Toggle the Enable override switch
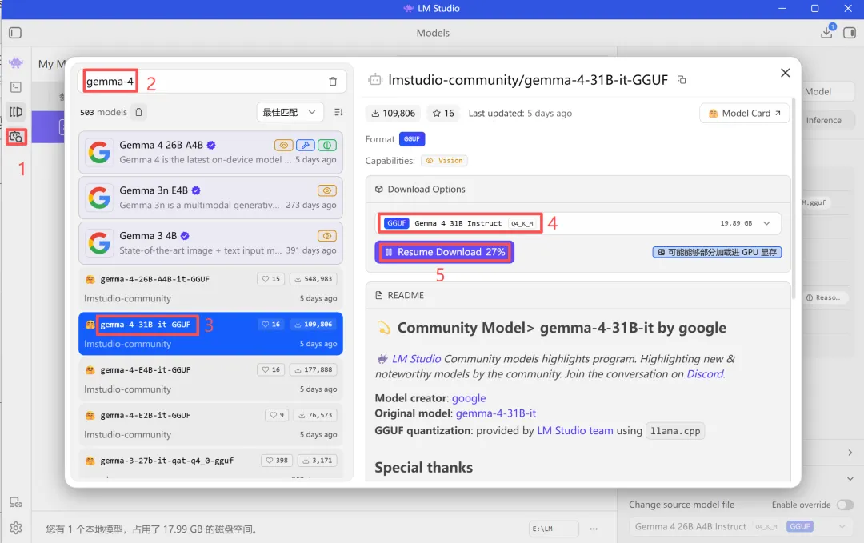Screen dimensions: 864x543 click(x=845, y=505)
